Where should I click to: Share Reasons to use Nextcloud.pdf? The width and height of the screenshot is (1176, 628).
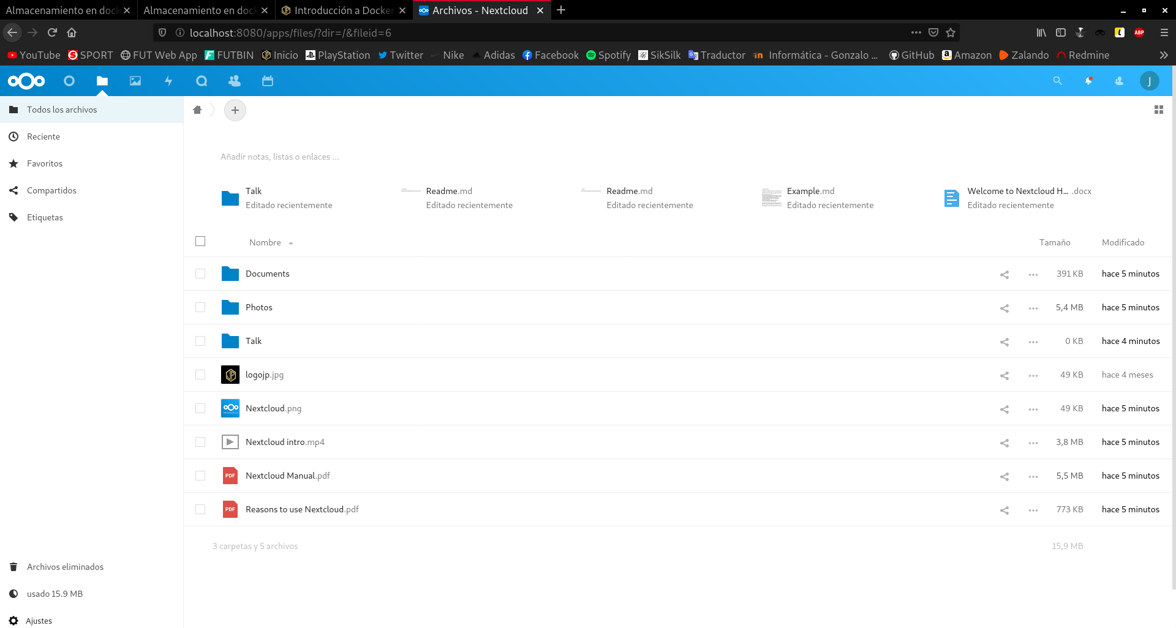pos(1005,510)
